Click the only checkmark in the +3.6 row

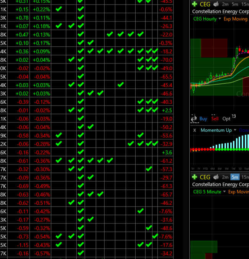81,152
